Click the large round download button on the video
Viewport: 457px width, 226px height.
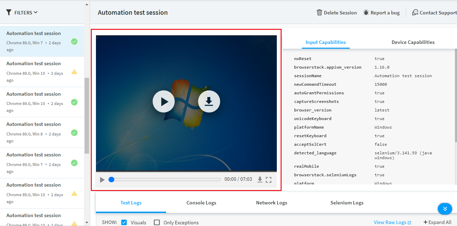point(209,102)
